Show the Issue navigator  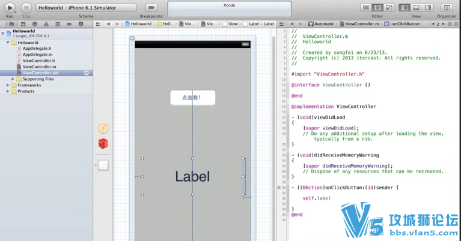point(46,24)
